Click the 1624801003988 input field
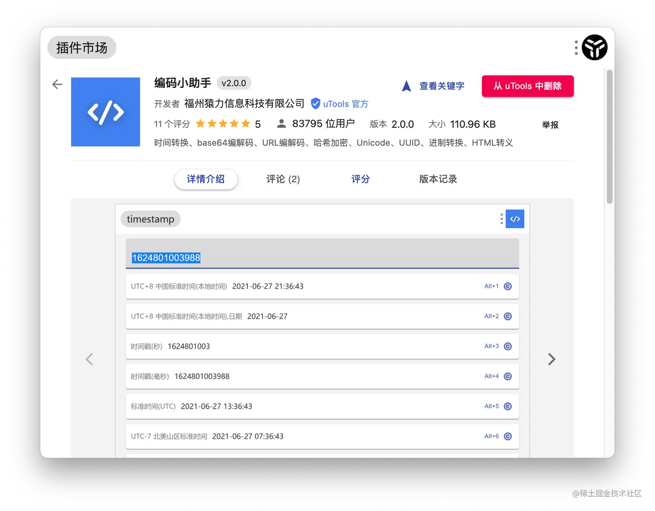The image size is (655, 511). point(322,254)
